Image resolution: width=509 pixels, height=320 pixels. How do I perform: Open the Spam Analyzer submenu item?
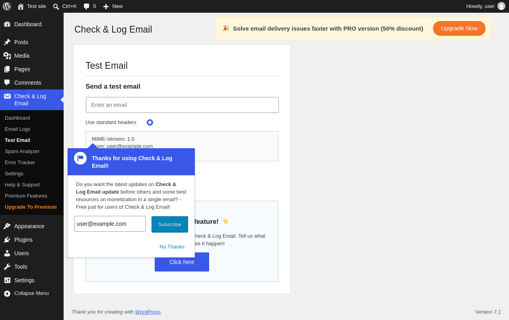[x=22, y=151]
